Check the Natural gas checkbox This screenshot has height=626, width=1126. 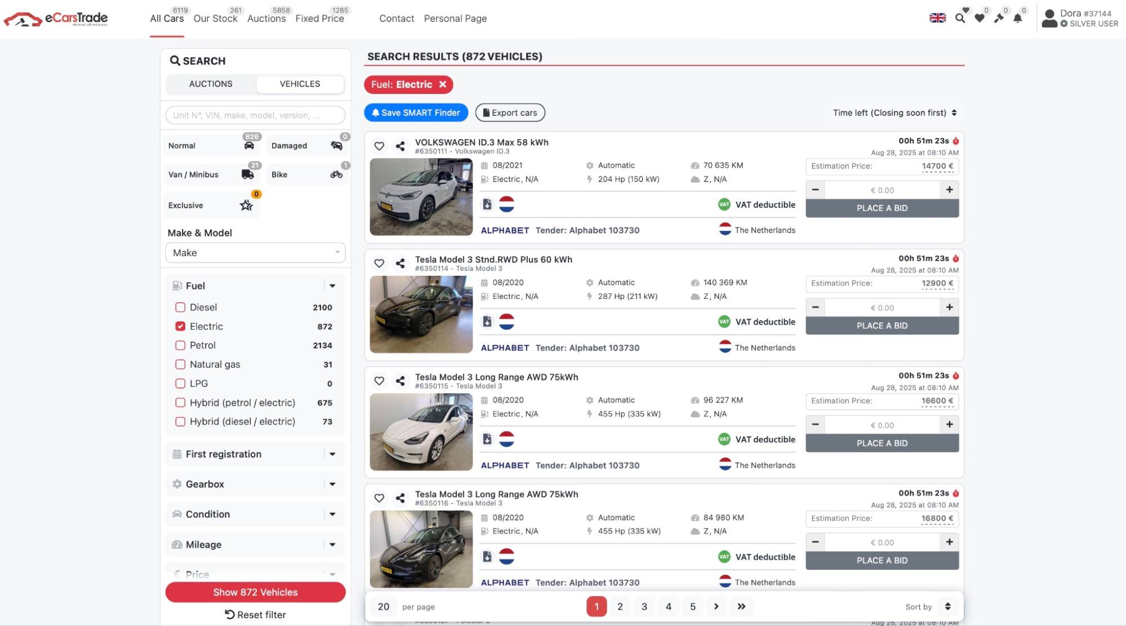(x=180, y=364)
